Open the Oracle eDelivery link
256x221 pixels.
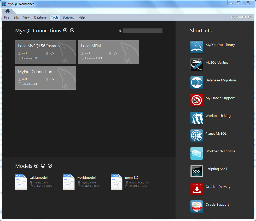pos(218,187)
